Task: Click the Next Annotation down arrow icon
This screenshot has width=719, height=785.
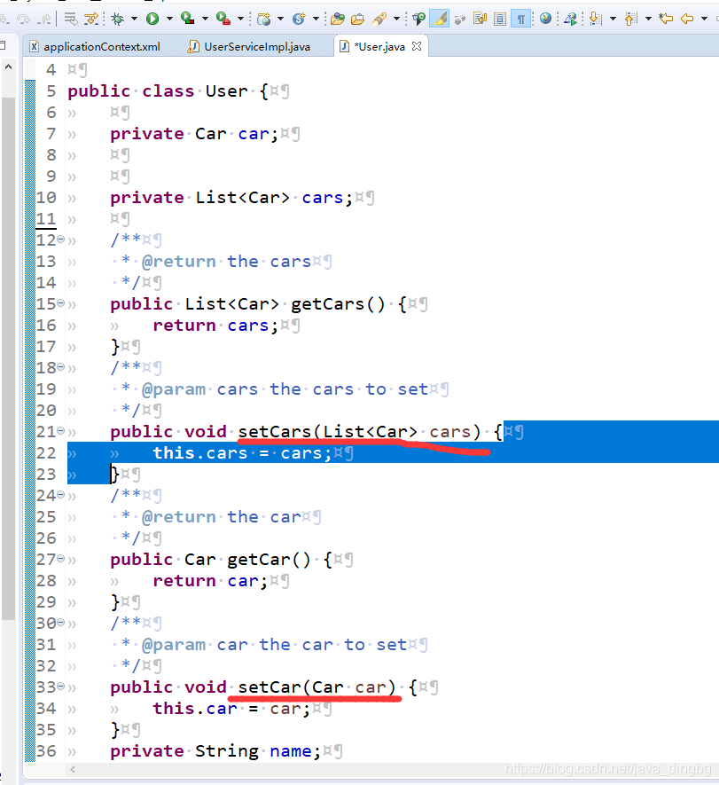Action: (595, 19)
